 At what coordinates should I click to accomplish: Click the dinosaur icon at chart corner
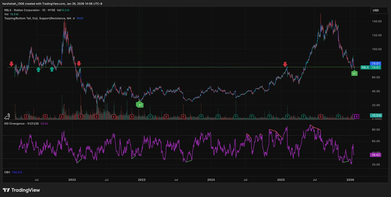click(8, 116)
